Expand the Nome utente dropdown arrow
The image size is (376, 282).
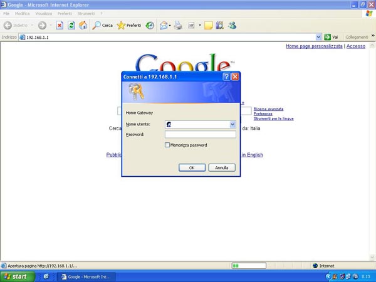click(x=232, y=124)
